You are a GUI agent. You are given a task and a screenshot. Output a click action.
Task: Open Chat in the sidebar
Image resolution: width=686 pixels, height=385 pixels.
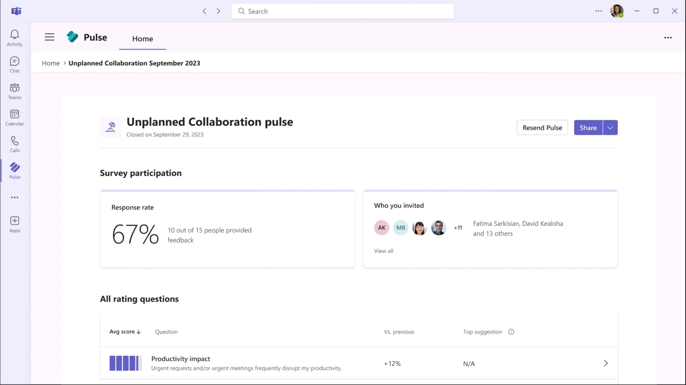[14, 65]
